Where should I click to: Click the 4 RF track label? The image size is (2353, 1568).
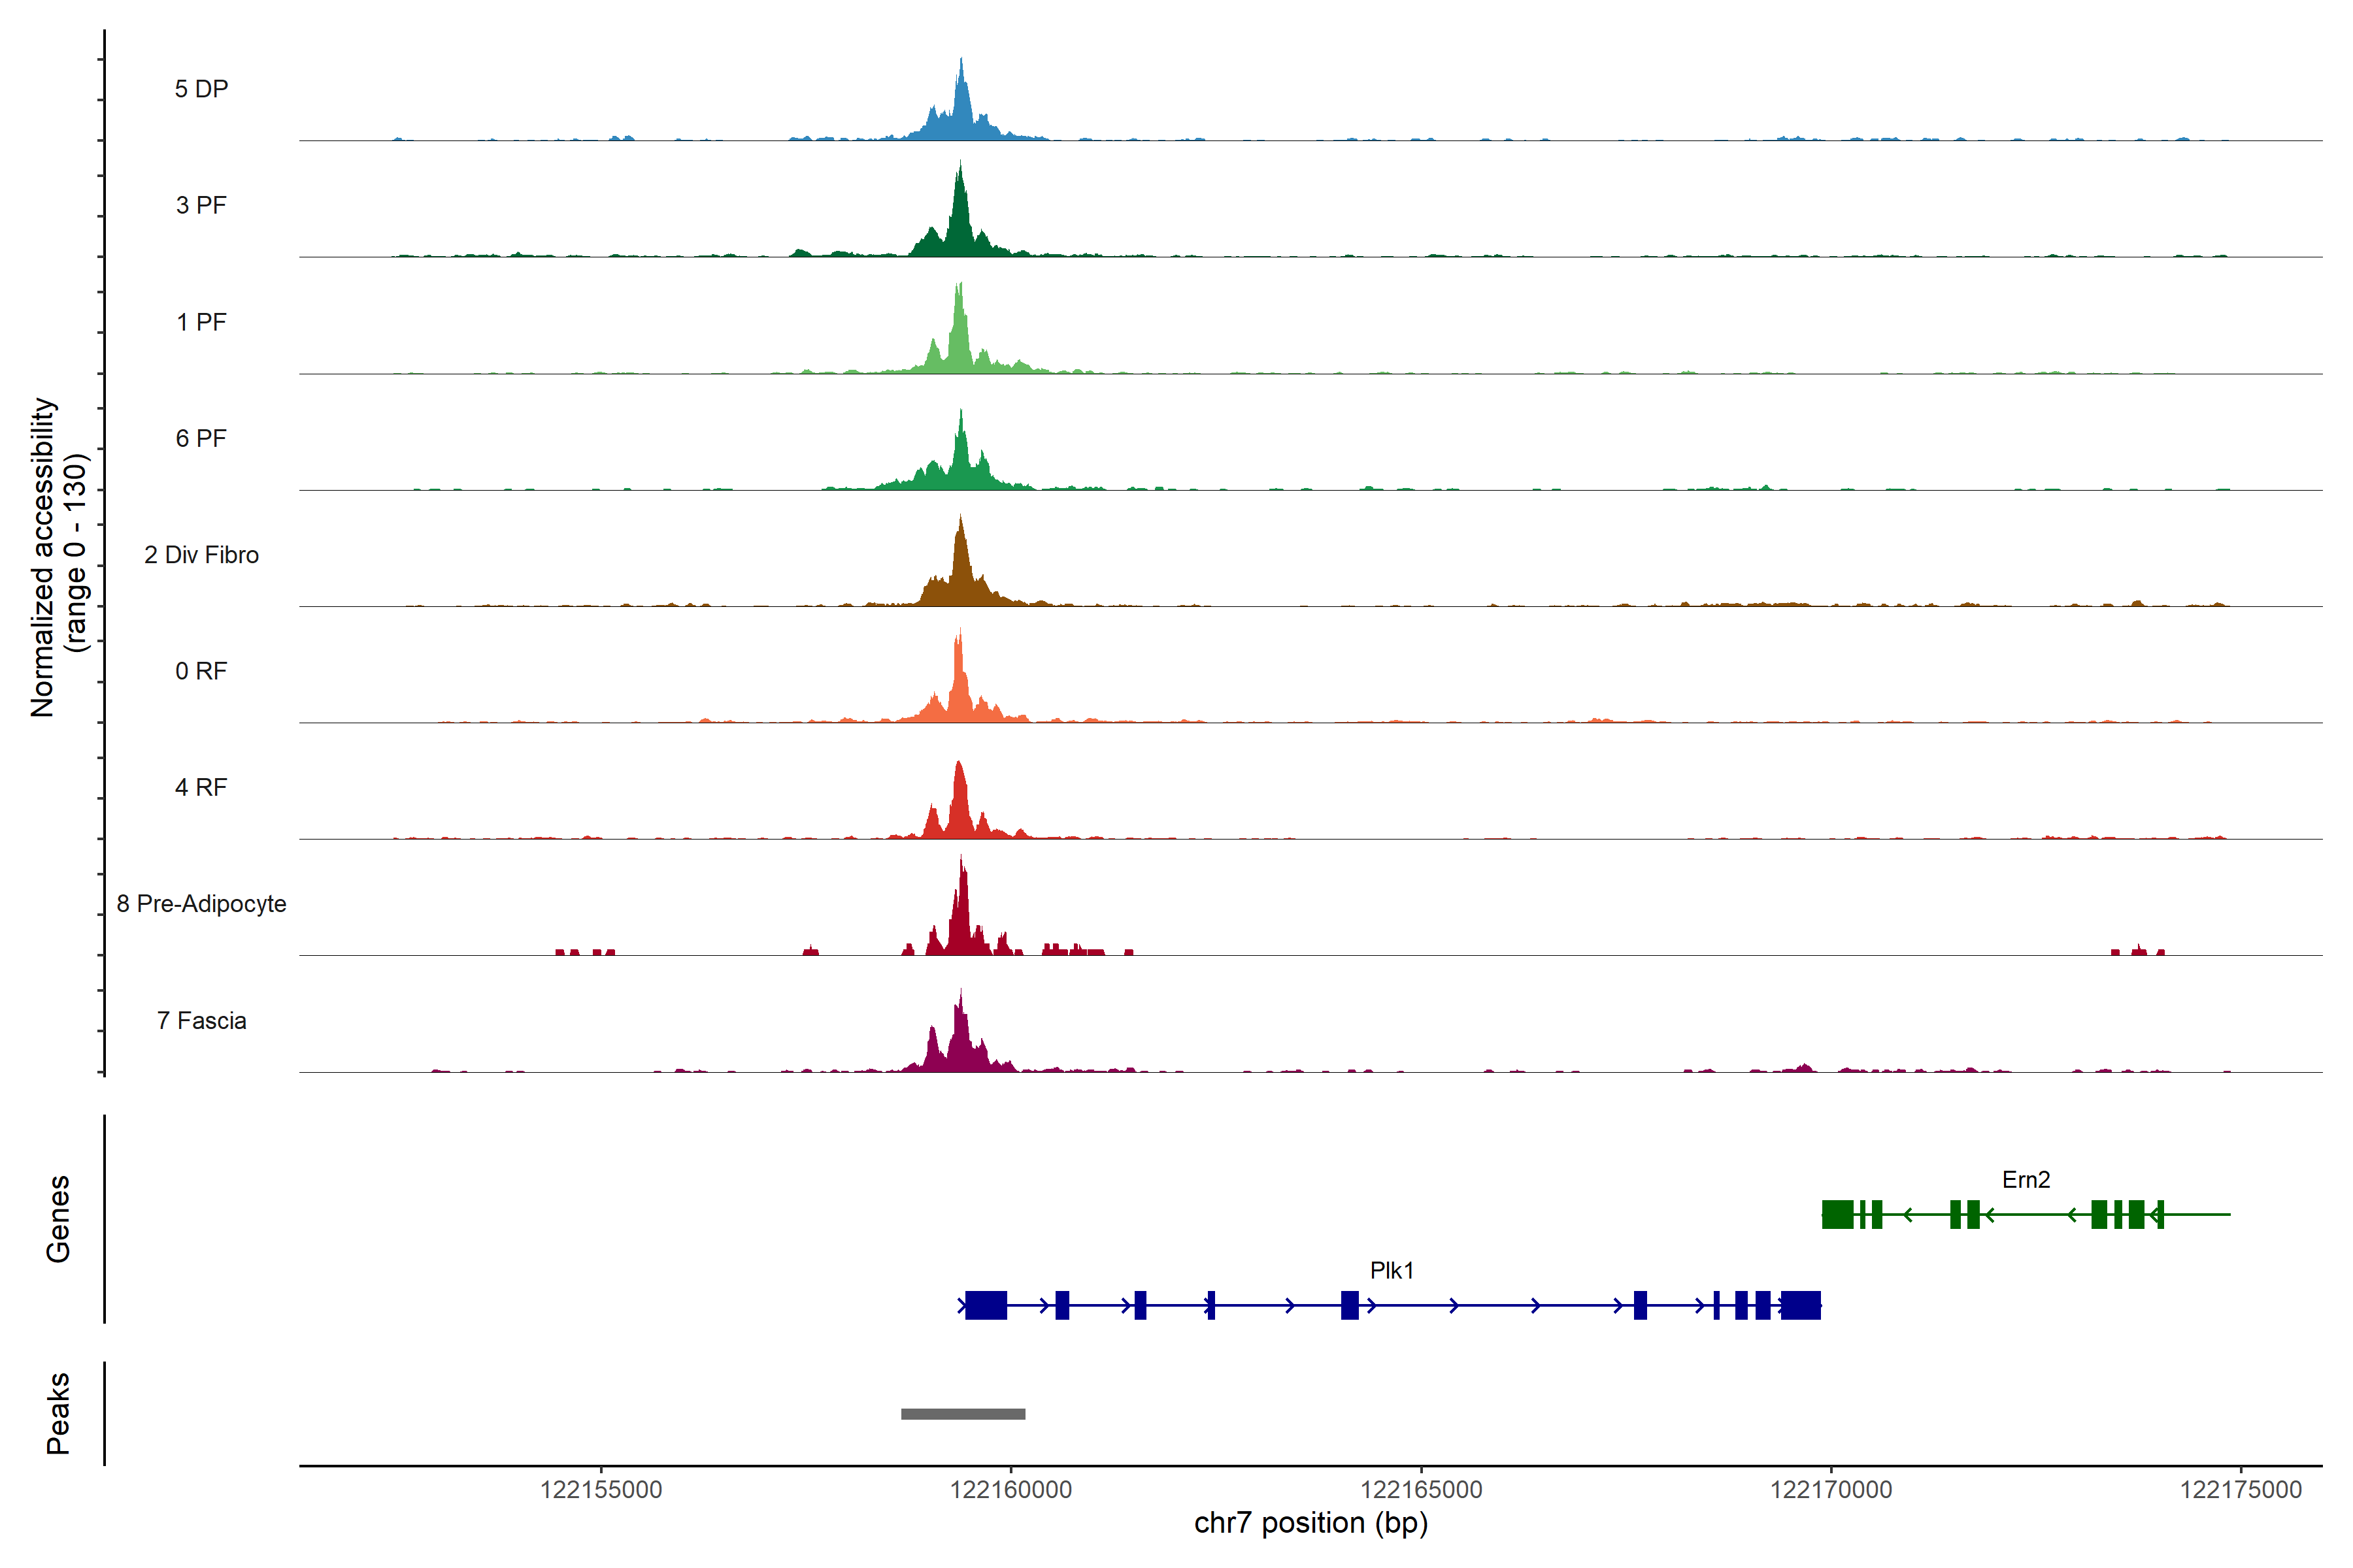[201, 787]
